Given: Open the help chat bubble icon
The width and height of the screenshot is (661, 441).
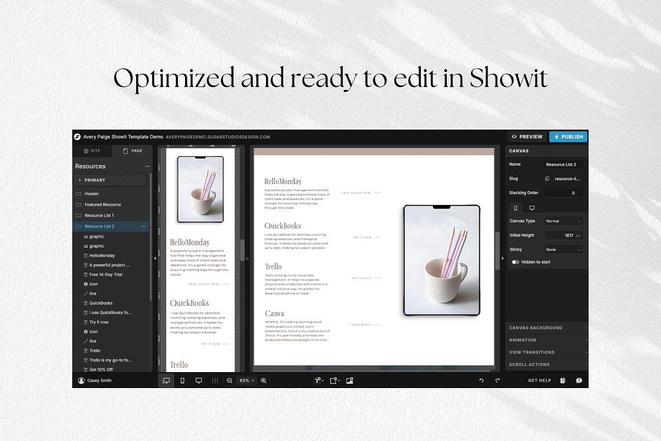Looking at the screenshot, I should point(579,380).
